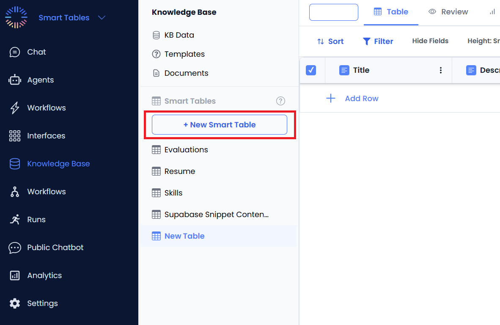Switch to the Review tab

point(448,12)
